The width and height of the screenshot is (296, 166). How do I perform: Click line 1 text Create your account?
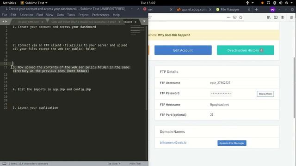(x=55, y=27)
